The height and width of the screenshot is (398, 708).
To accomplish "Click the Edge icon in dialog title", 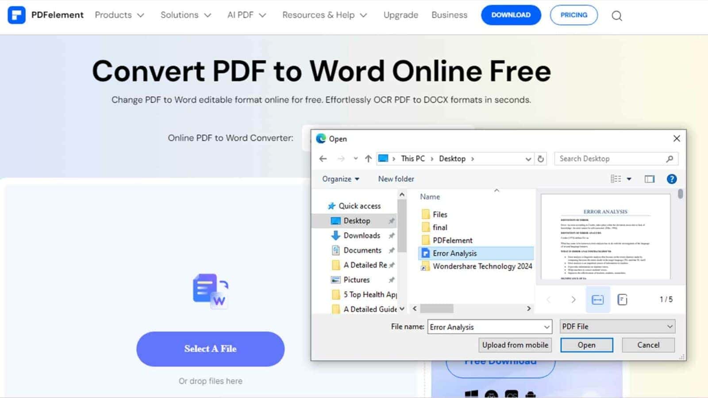I will coord(321,138).
